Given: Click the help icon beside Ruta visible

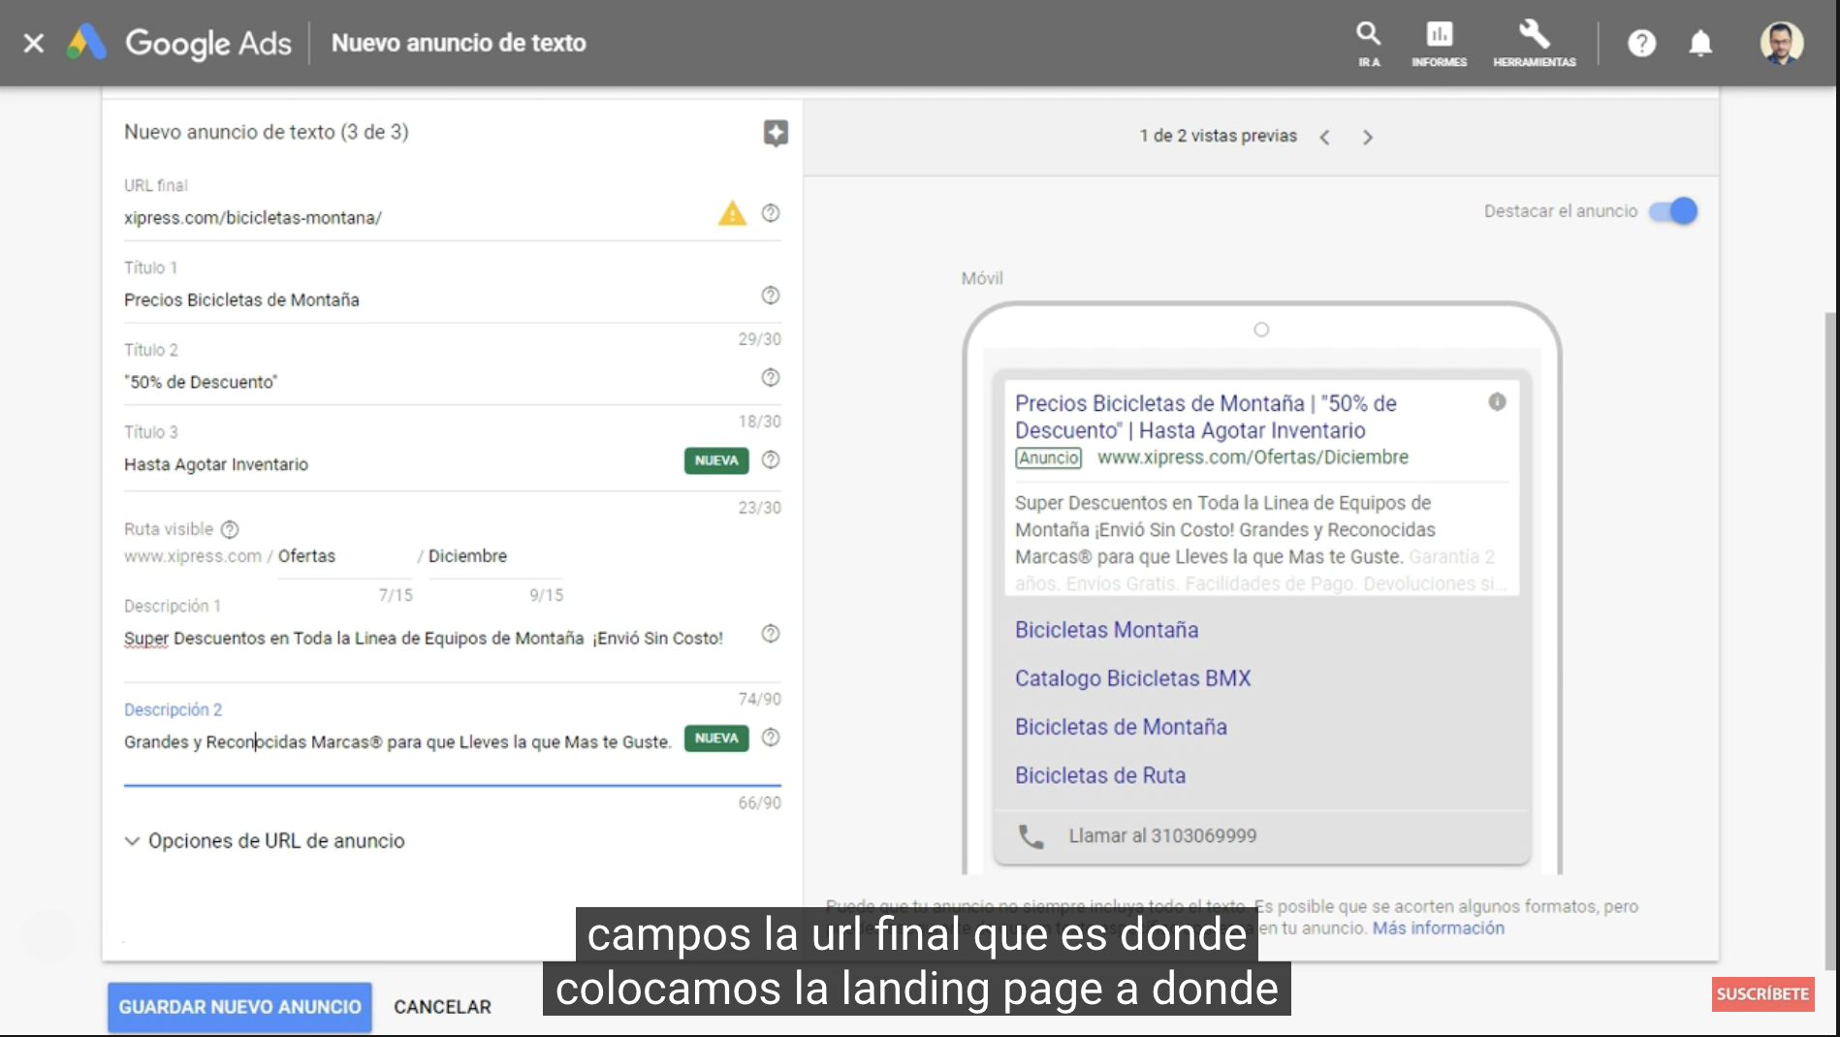Looking at the screenshot, I should [x=229, y=529].
